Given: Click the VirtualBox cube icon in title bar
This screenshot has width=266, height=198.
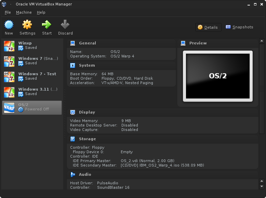Looking at the screenshot, I should coord(4,4).
